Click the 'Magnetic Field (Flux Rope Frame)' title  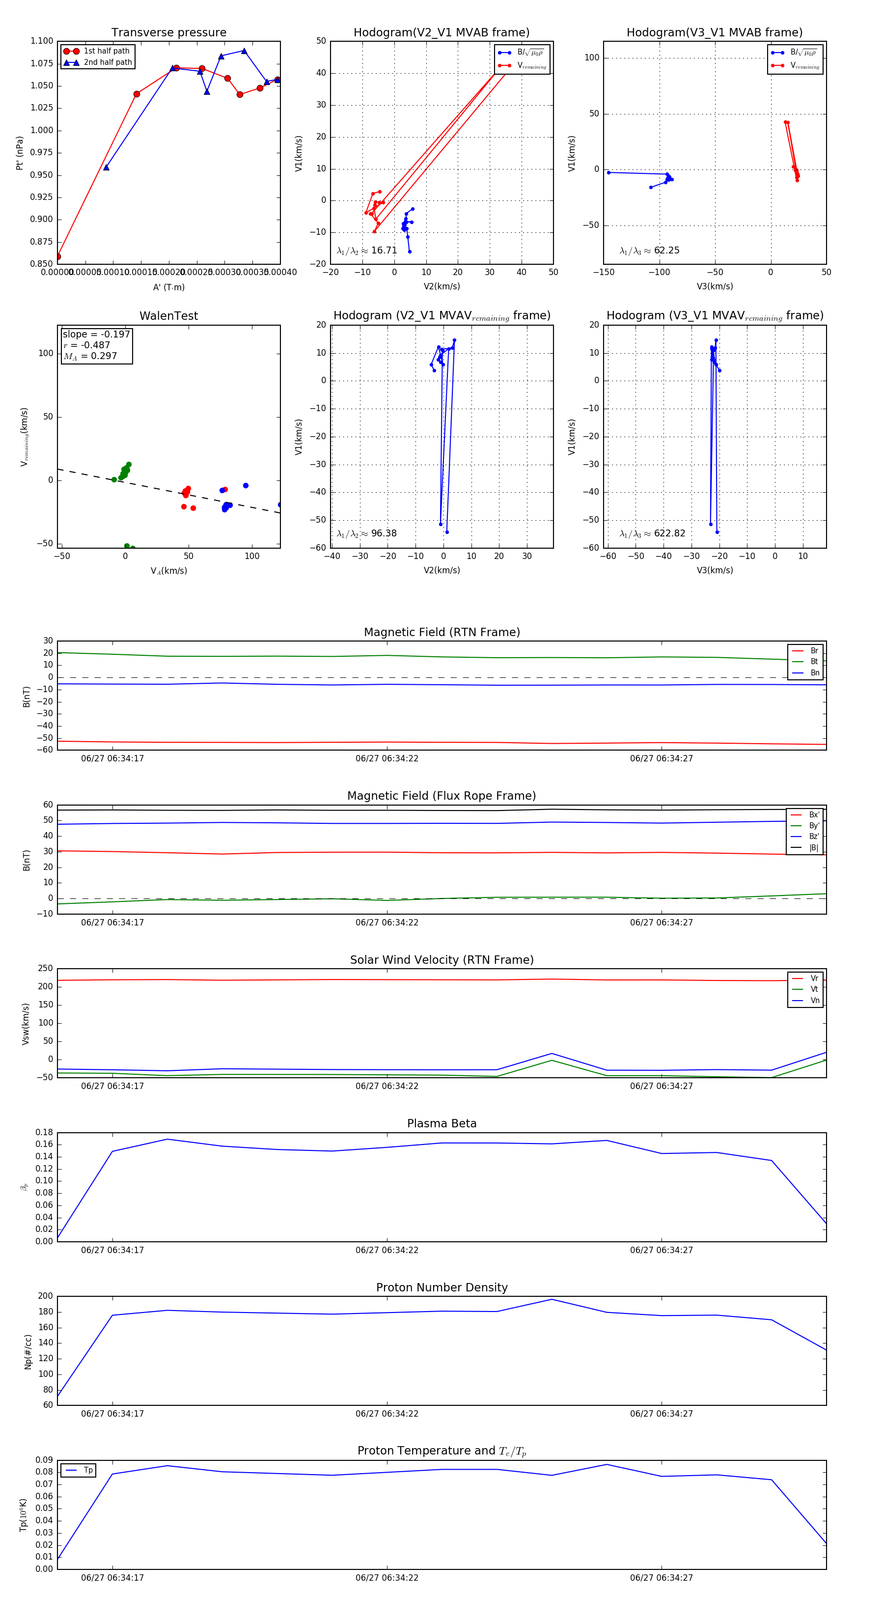tap(442, 796)
